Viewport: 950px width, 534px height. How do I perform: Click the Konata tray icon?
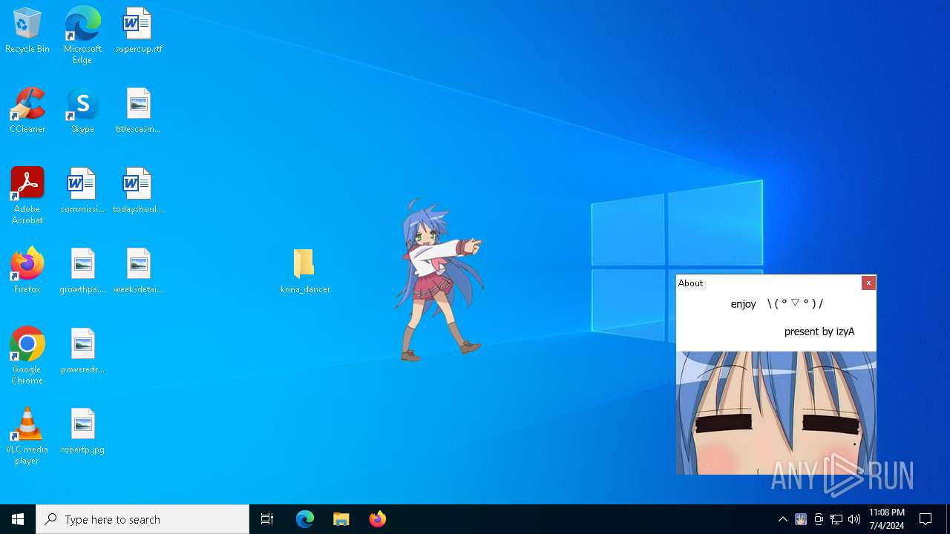click(801, 519)
